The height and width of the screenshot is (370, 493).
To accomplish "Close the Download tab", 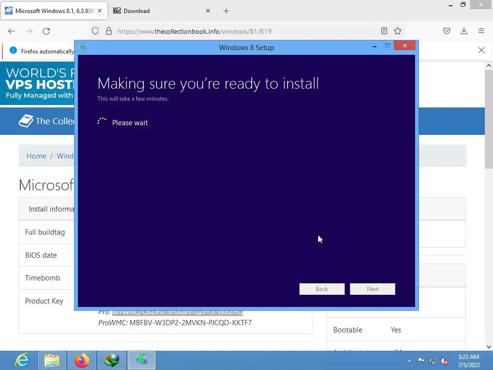I will coord(208,11).
